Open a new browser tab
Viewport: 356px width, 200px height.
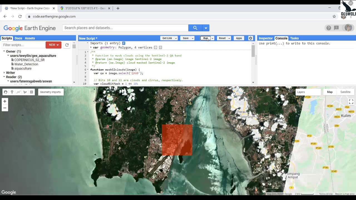pos(118,8)
